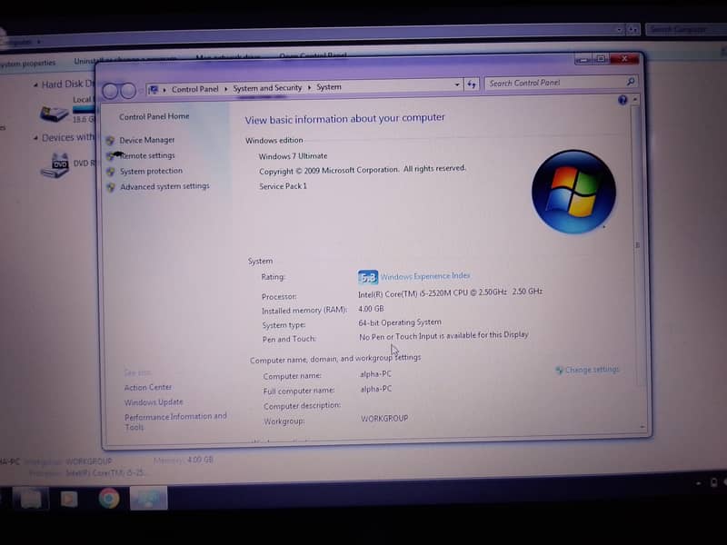Click the forward navigation button

[128, 90]
